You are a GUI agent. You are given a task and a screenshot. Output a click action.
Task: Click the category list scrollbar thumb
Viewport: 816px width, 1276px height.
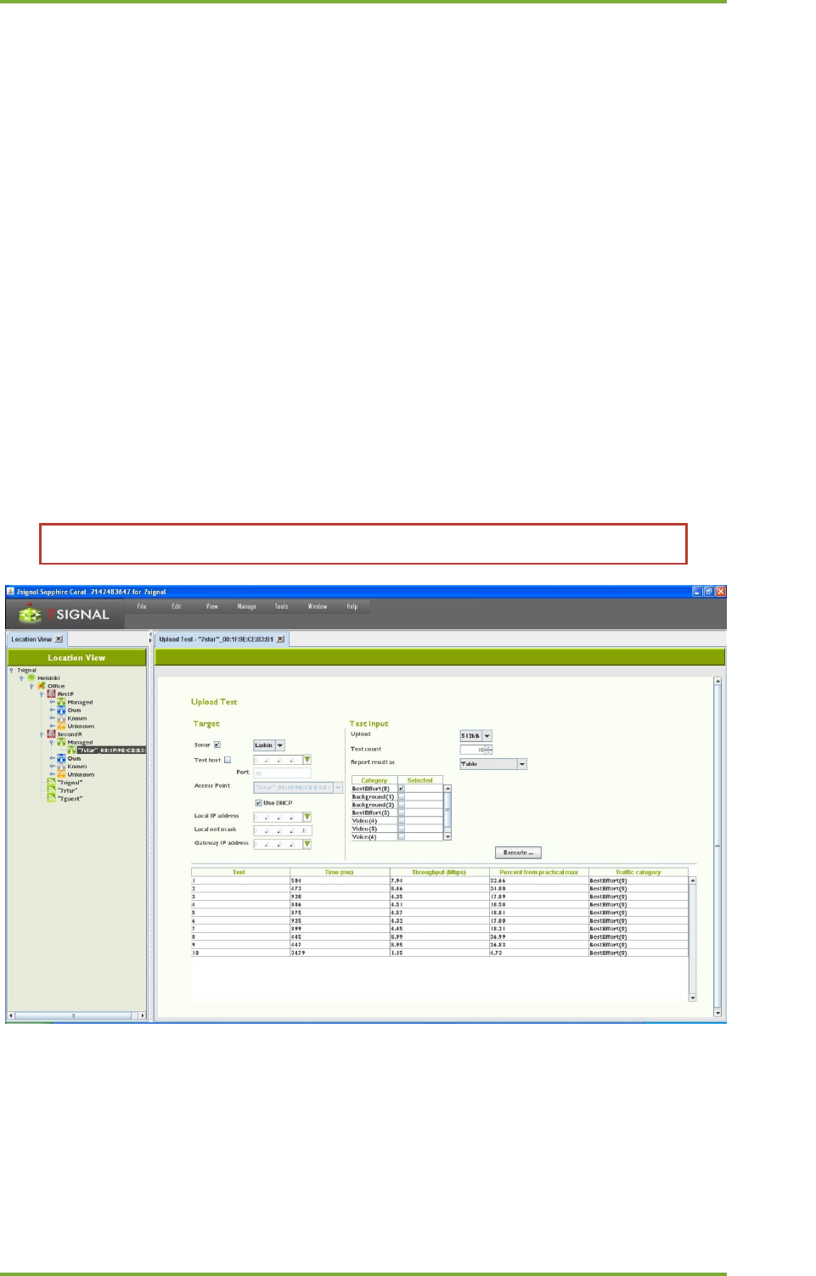447,809
